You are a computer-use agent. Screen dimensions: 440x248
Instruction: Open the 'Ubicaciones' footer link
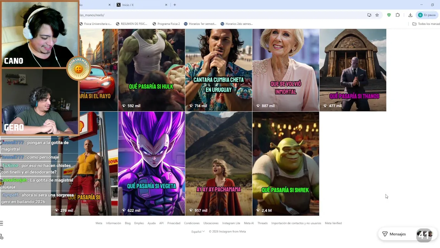211,223
